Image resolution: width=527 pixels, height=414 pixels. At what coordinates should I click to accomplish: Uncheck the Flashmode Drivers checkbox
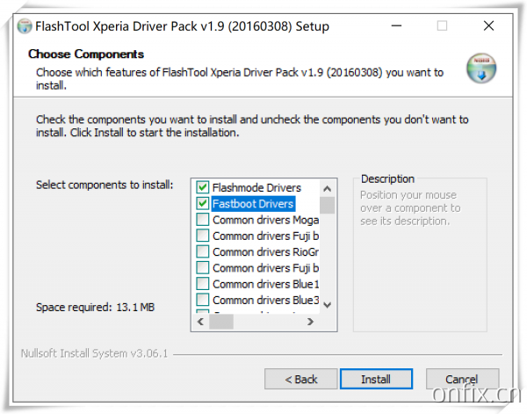tap(203, 188)
